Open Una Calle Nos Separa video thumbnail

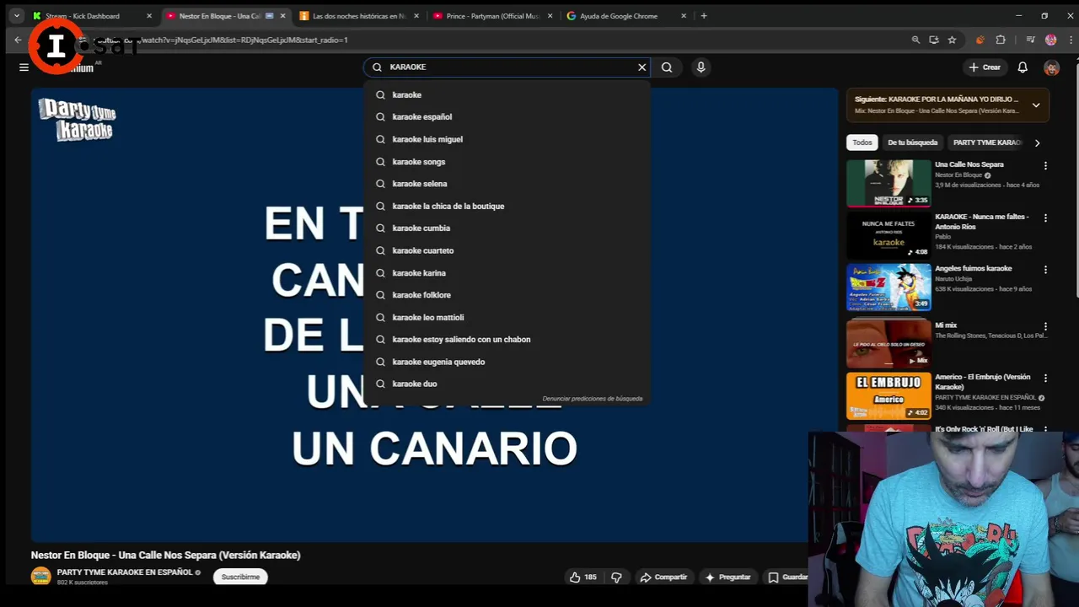(x=888, y=183)
